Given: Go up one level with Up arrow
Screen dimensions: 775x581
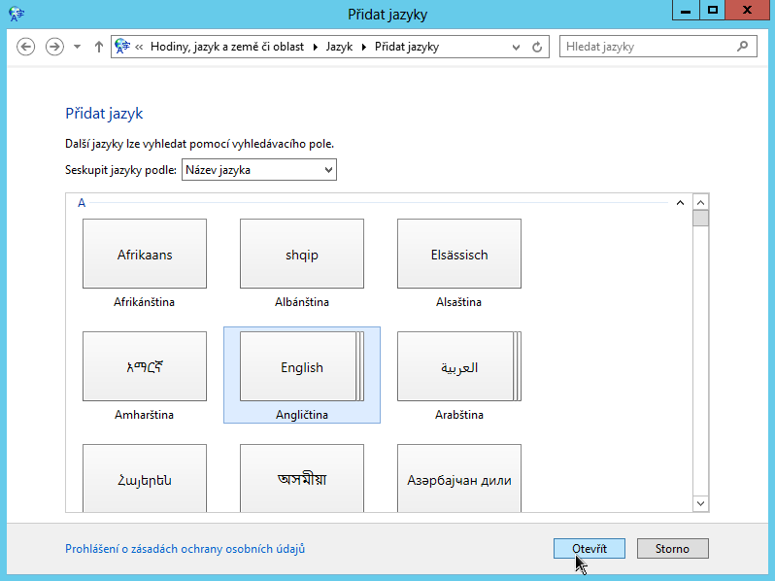Looking at the screenshot, I should [x=99, y=47].
